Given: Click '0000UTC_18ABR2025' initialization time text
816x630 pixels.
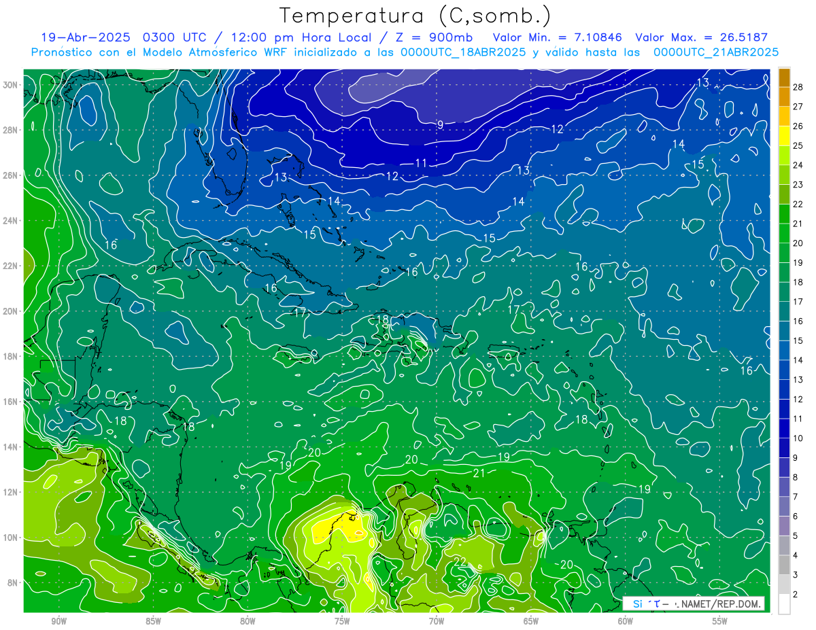Looking at the screenshot, I should [462, 52].
